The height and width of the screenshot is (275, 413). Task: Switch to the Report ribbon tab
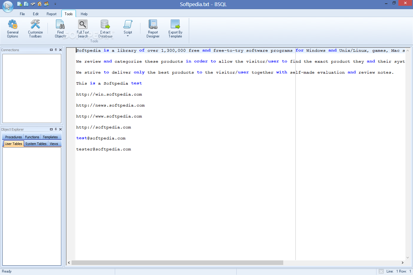point(51,14)
